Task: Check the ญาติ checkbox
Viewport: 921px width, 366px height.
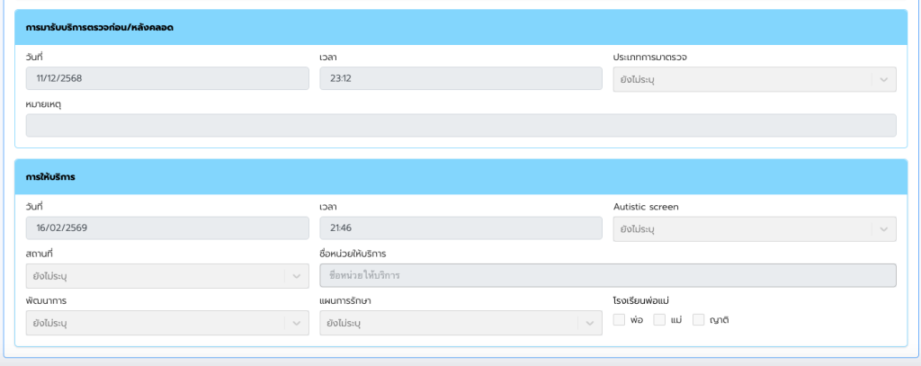Action: (x=698, y=319)
